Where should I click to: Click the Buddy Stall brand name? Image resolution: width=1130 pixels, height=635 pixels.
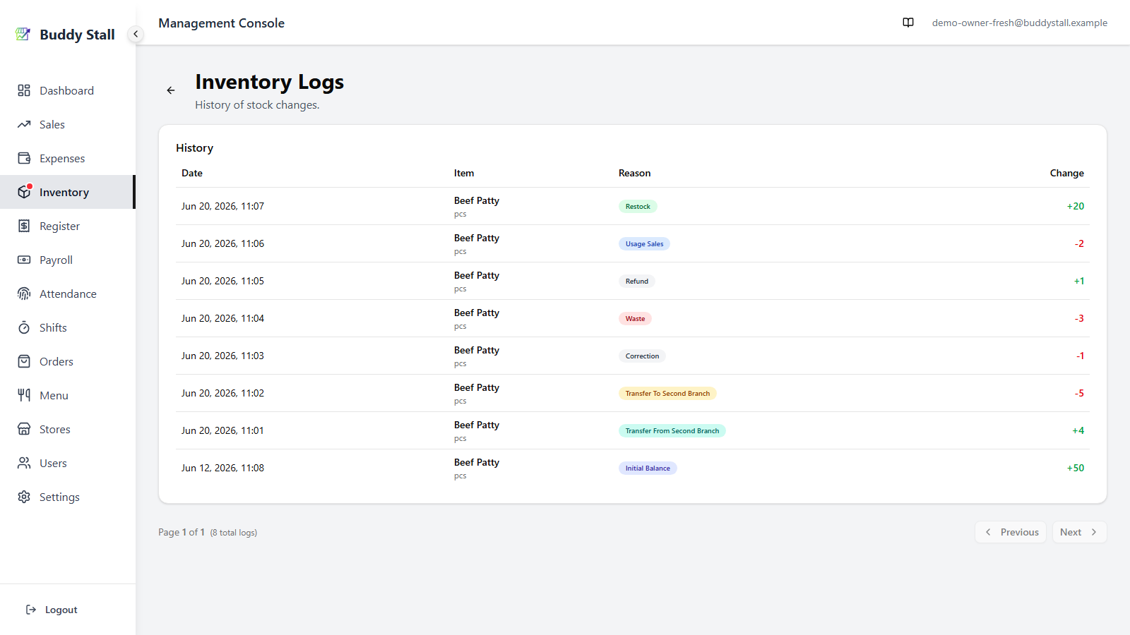[77, 35]
